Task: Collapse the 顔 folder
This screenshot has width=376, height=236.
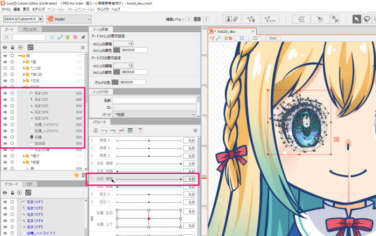Action: [19, 56]
